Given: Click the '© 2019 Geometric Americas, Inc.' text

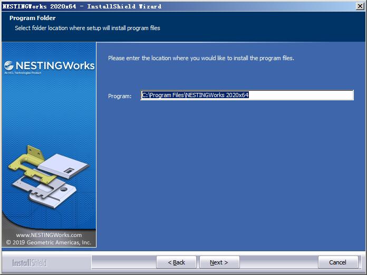Looking at the screenshot, I should tap(49, 242).
